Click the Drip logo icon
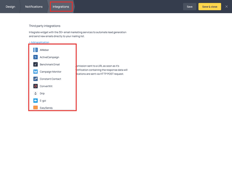The image size is (232, 174). (35, 93)
